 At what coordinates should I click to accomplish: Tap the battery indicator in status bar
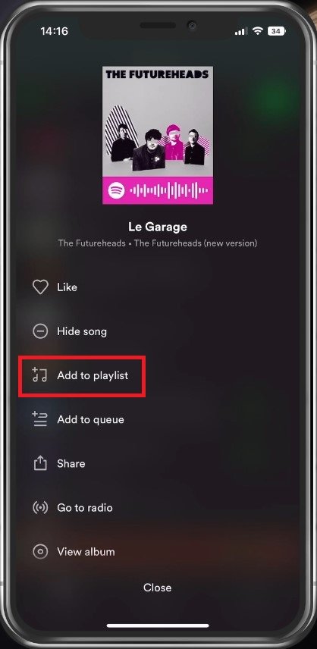[x=277, y=31]
